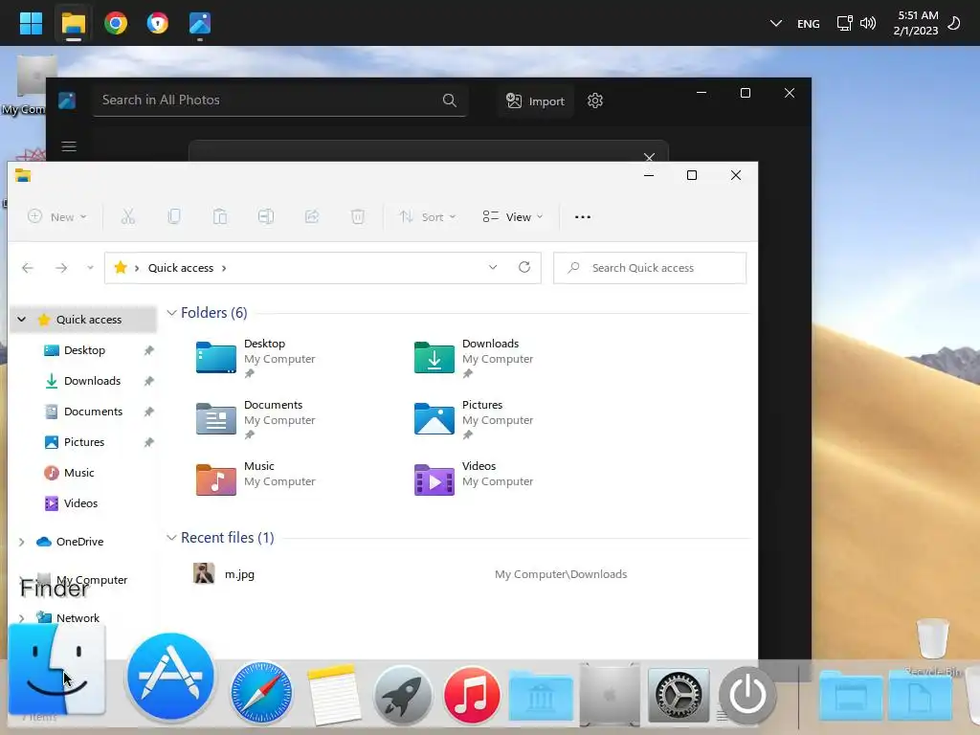Select the Music folder tile
The height and width of the screenshot is (735, 980).
tap(256, 479)
